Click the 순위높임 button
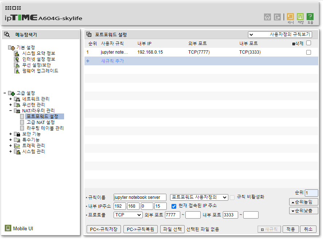The height and width of the screenshot is (239, 323). [x=304, y=202]
